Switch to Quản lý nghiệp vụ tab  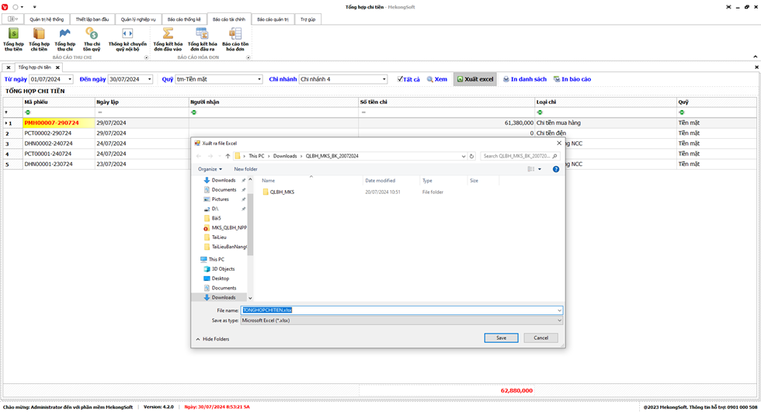138,19
